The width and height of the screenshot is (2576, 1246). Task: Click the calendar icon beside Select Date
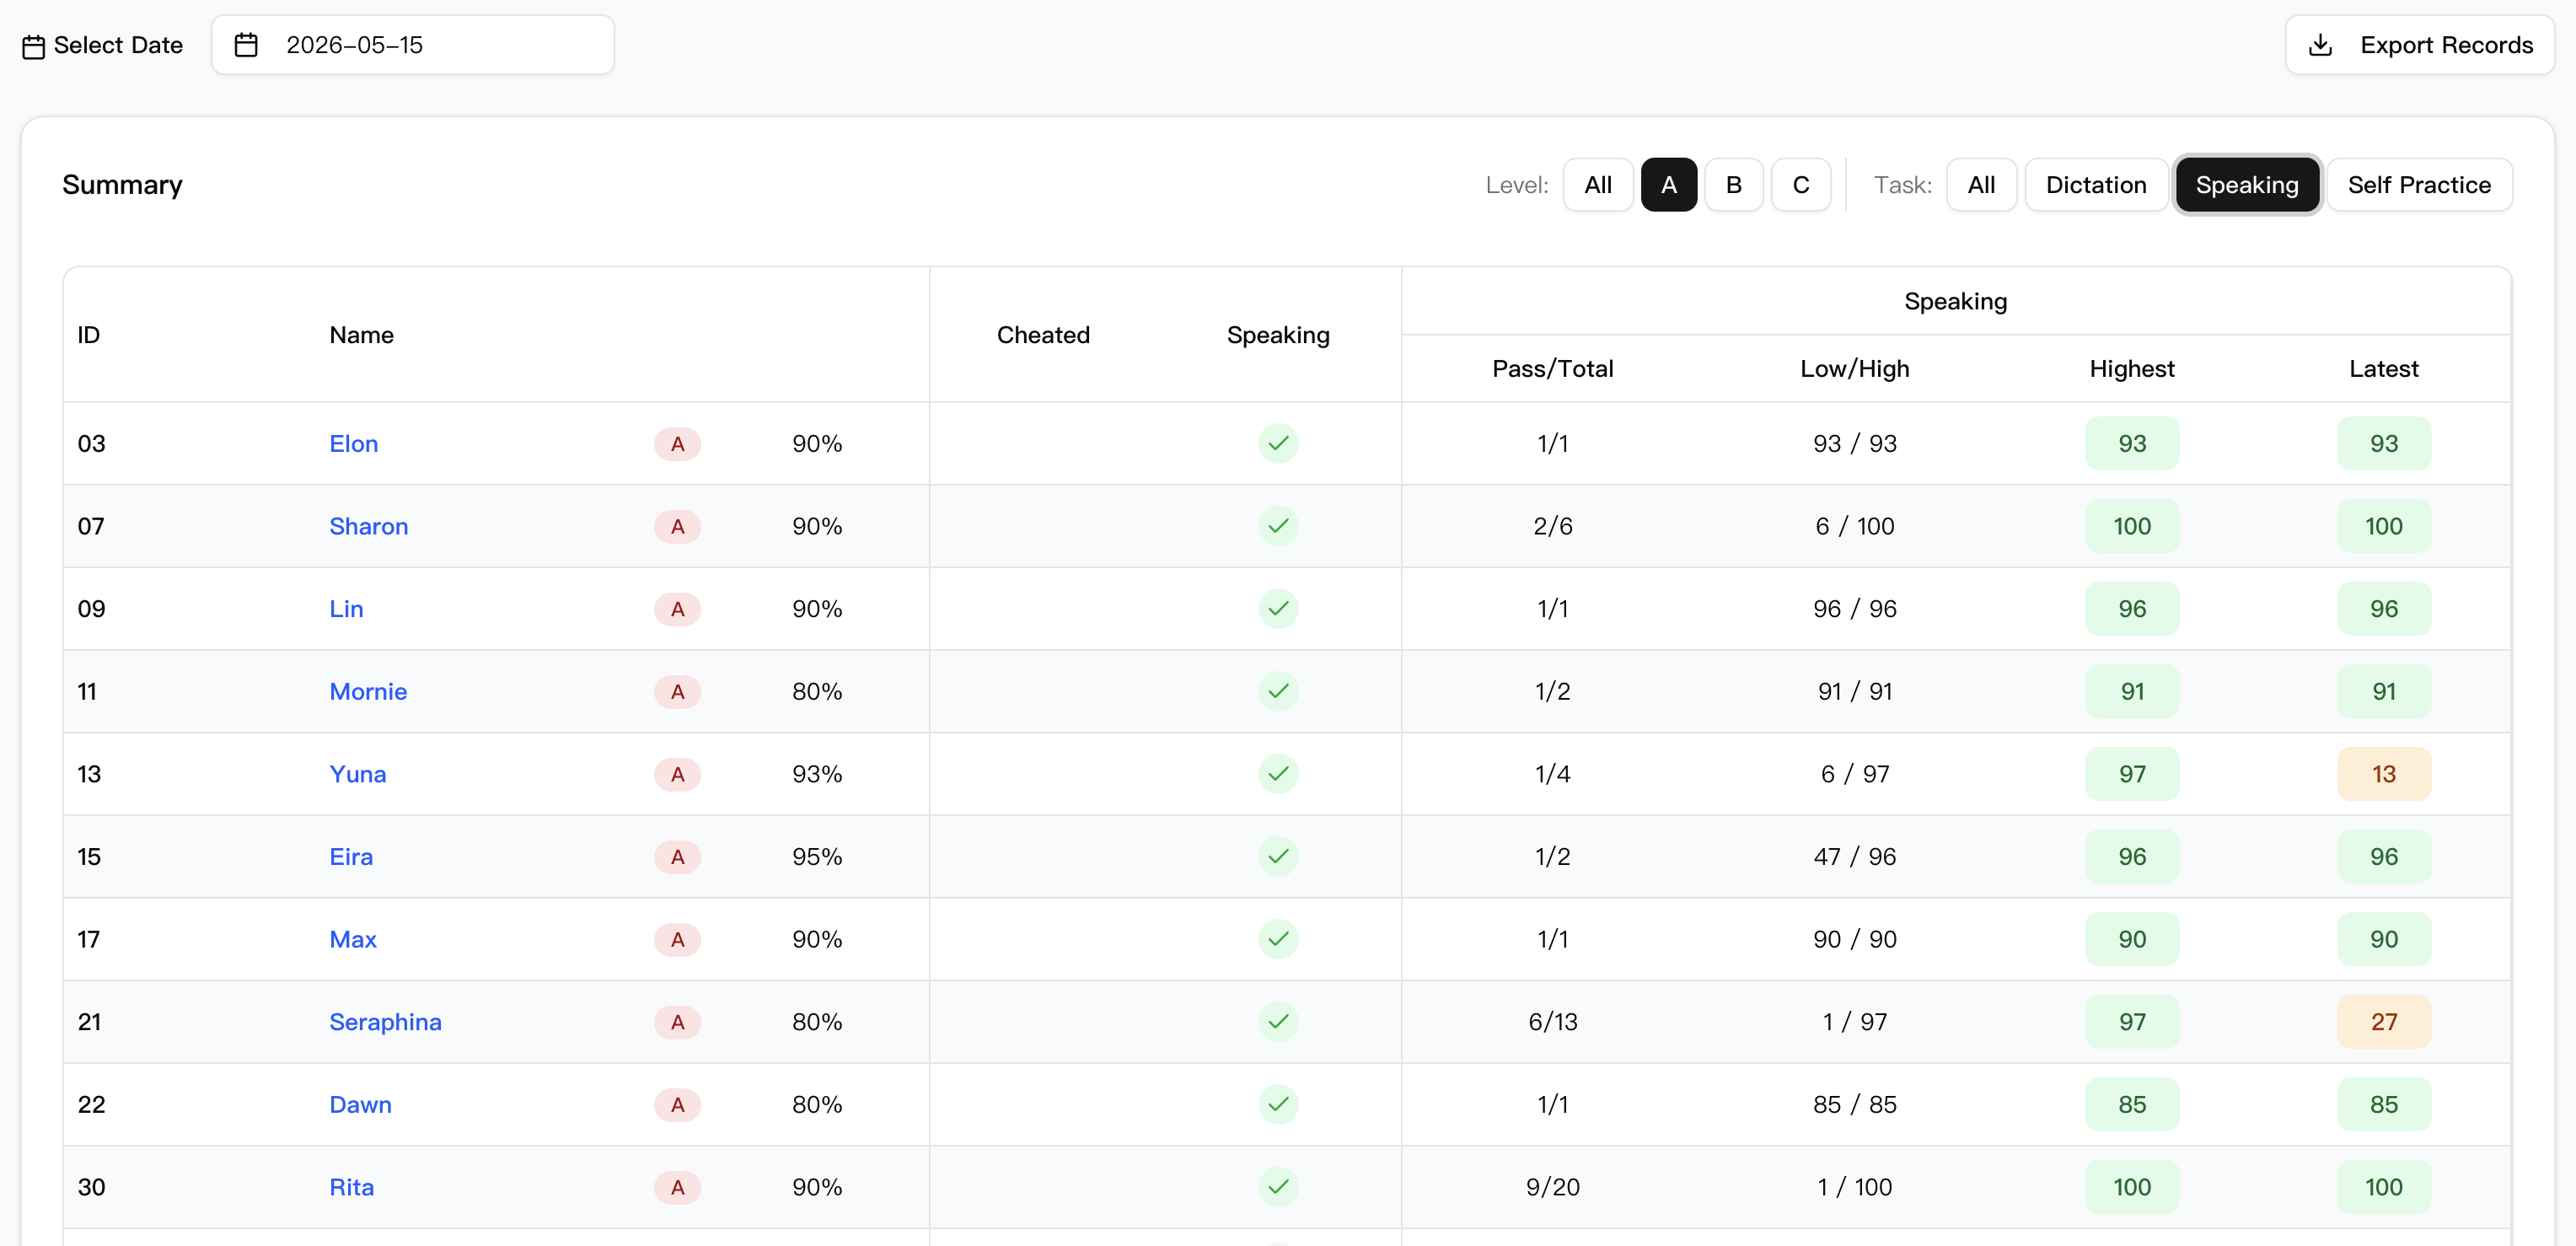pyautogui.click(x=33, y=46)
